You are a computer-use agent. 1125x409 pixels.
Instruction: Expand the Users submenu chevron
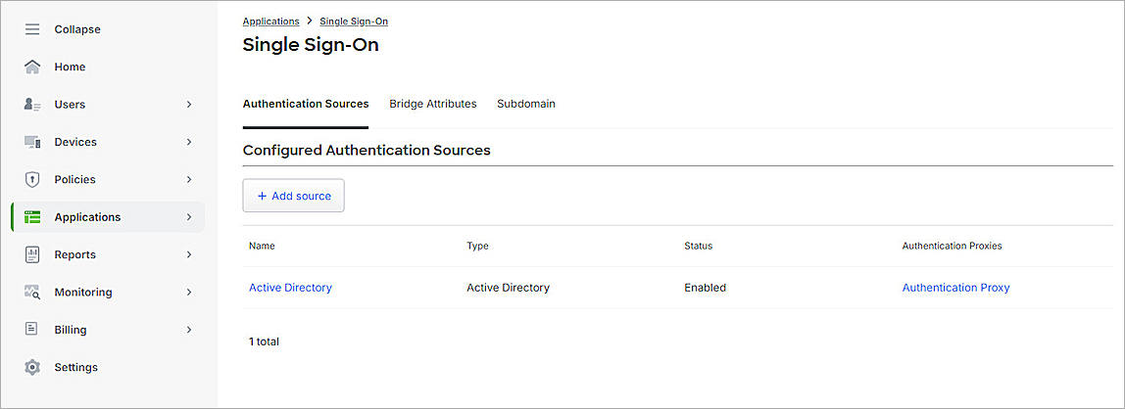pyautogui.click(x=189, y=105)
